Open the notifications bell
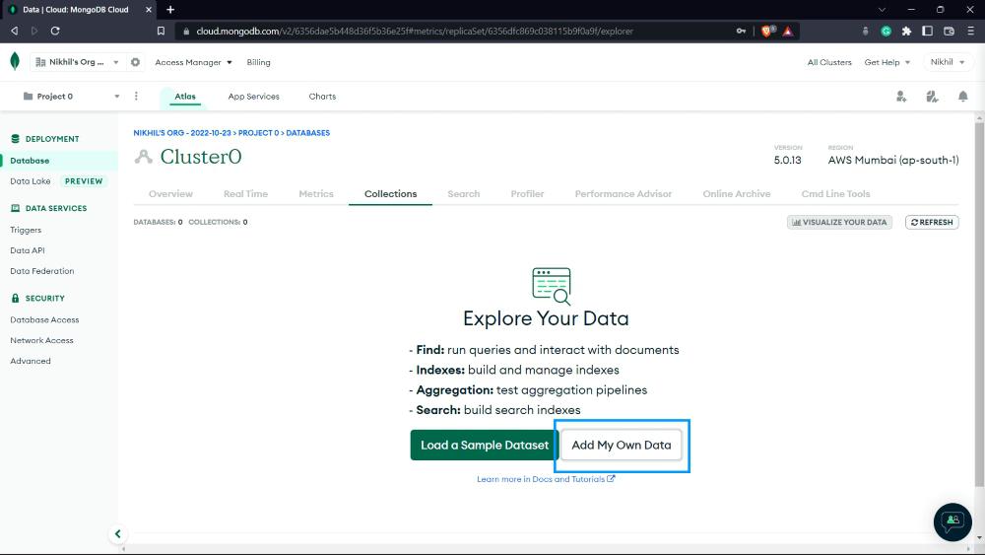 963,97
